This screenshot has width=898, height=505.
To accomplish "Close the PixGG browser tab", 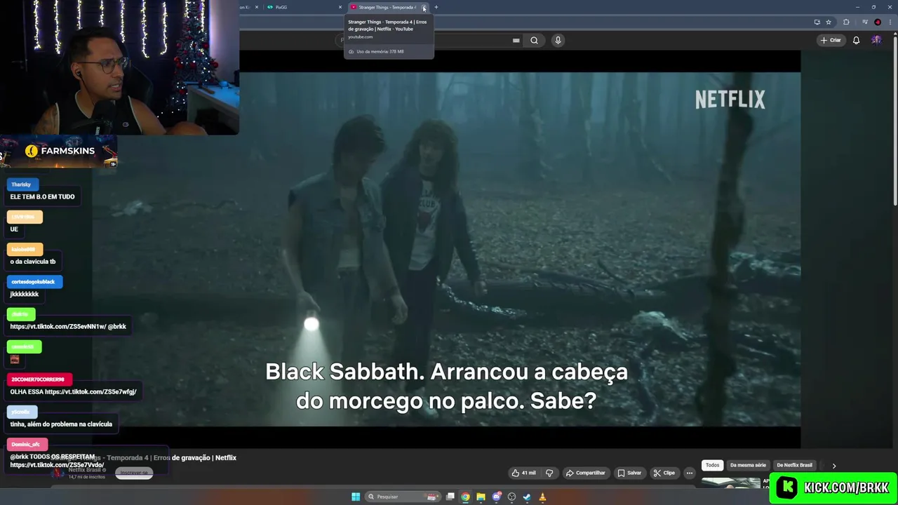I will click(340, 7).
